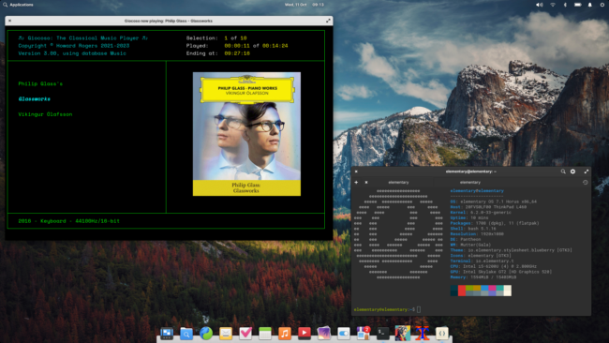Image resolution: width=609 pixels, height=343 pixels.
Task: Click the terminal title "elementary@elementary: ~"
Action: [x=470, y=171]
